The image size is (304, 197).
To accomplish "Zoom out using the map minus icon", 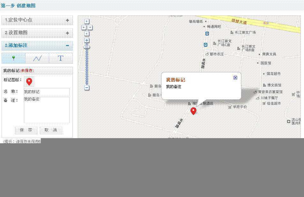I will (86, 87).
